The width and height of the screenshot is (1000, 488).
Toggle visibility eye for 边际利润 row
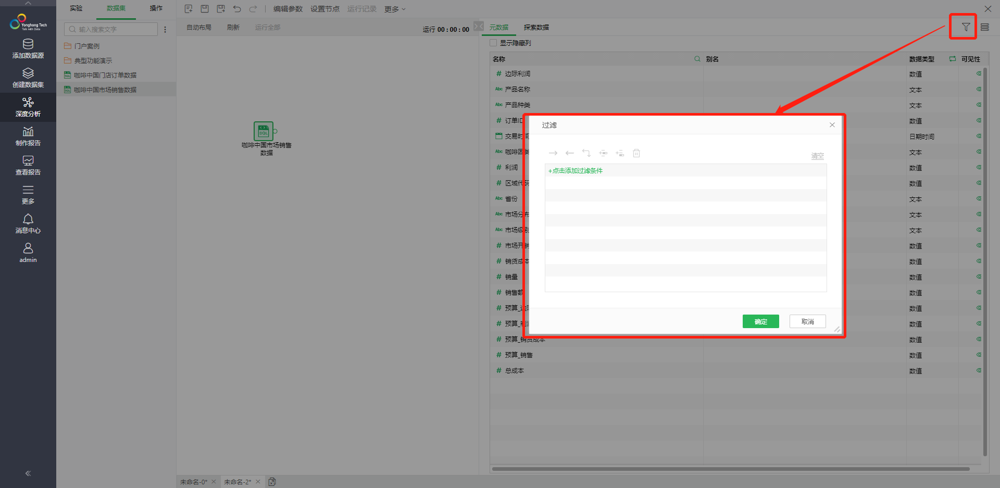[x=979, y=73]
